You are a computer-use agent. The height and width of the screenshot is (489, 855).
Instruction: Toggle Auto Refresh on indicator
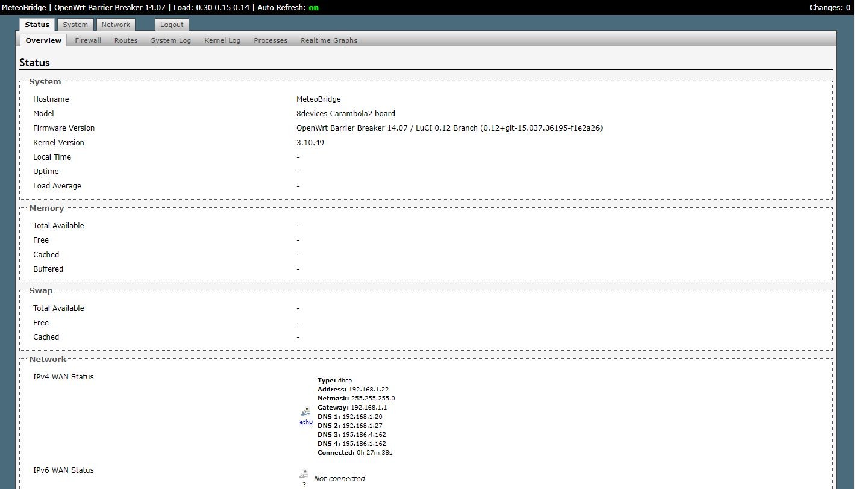tap(314, 7)
